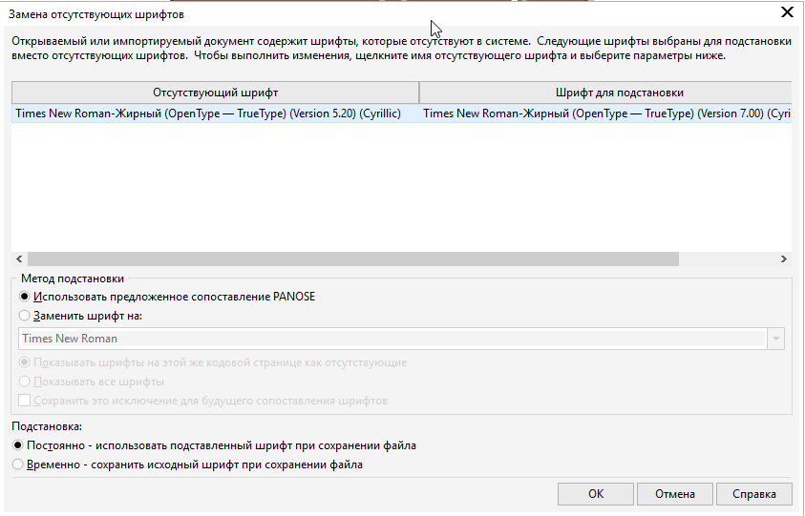This screenshot has height=516, width=805.
Task: Choose the replace font with option
Action: 25,315
